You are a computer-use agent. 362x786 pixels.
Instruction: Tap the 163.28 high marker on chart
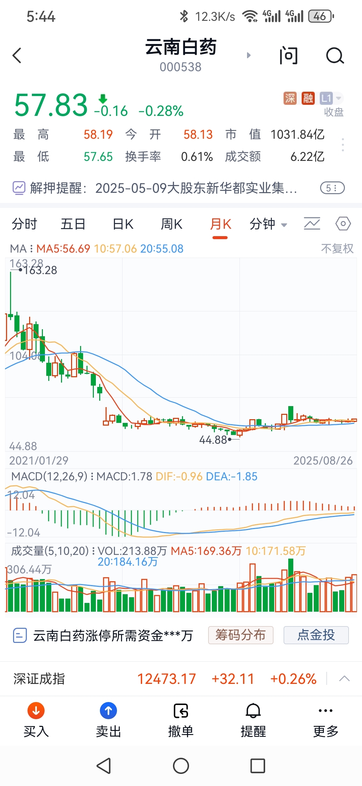tap(40, 270)
